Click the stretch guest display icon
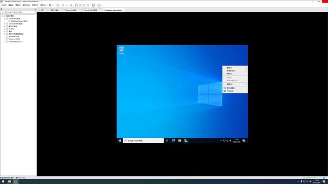This screenshot has width=328, height=184. pyautogui.click(x=99, y=5)
